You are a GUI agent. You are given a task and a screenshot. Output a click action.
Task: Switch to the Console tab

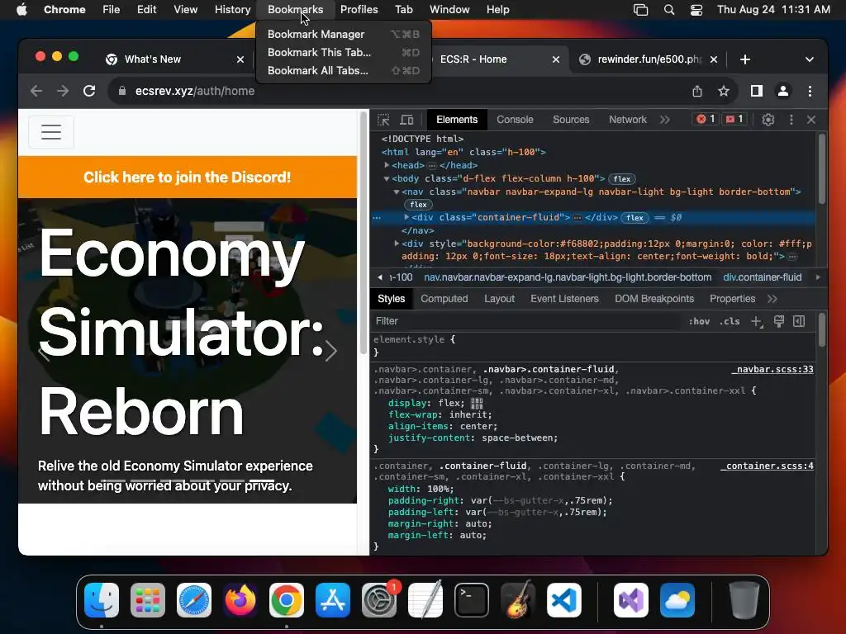(x=515, y=120)
